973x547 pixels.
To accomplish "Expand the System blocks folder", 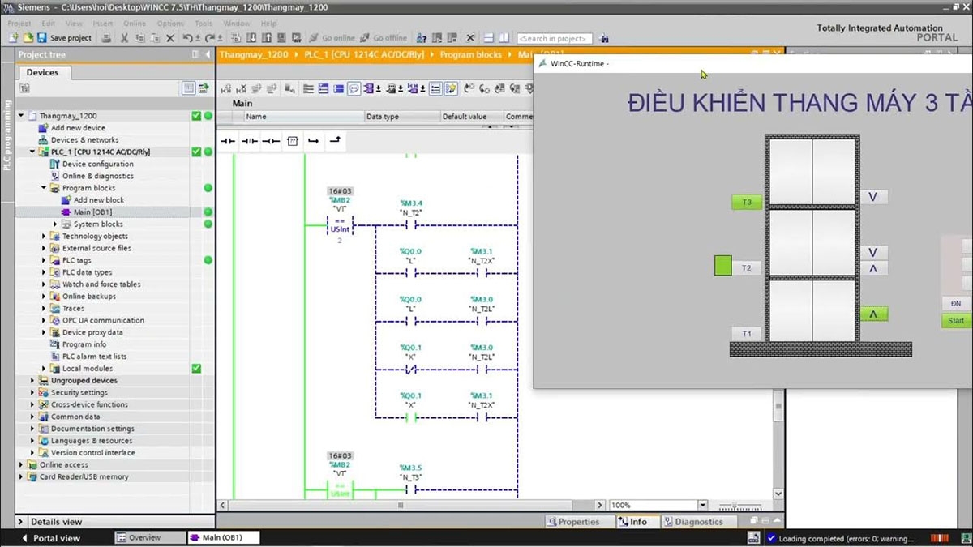I will pyautogui.click(x=56, y=224).
